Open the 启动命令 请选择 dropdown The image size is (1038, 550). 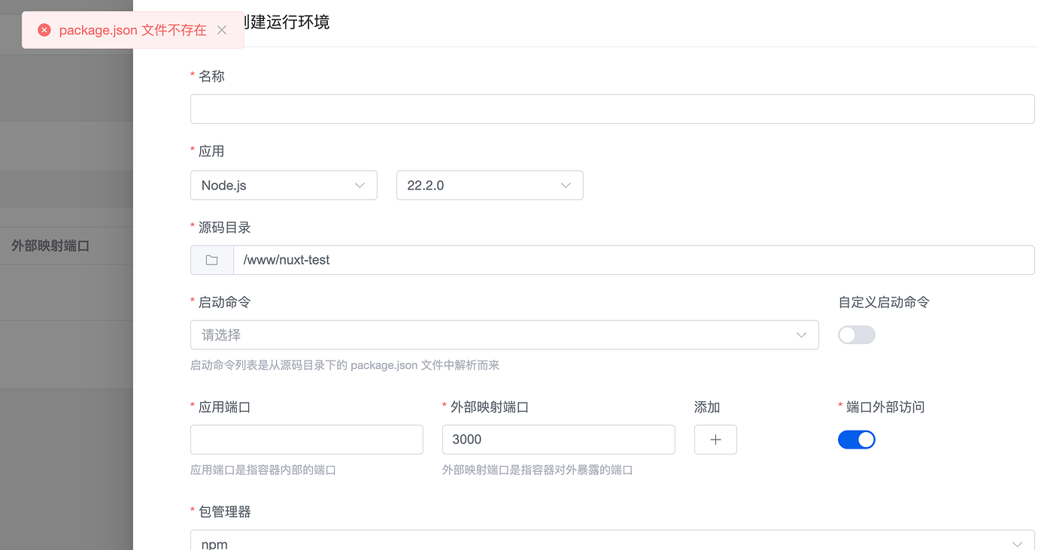click(504, 334)
